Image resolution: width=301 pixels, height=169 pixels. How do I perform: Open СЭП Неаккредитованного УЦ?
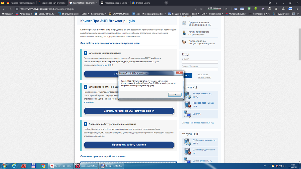[200, 151]
